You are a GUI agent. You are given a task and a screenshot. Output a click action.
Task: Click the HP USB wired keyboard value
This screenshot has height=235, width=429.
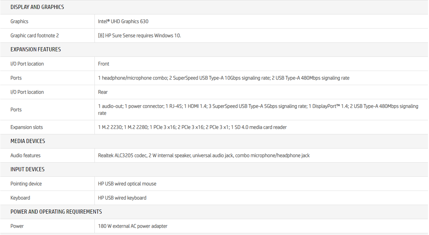pyautogui.click(x=122, y=198)
